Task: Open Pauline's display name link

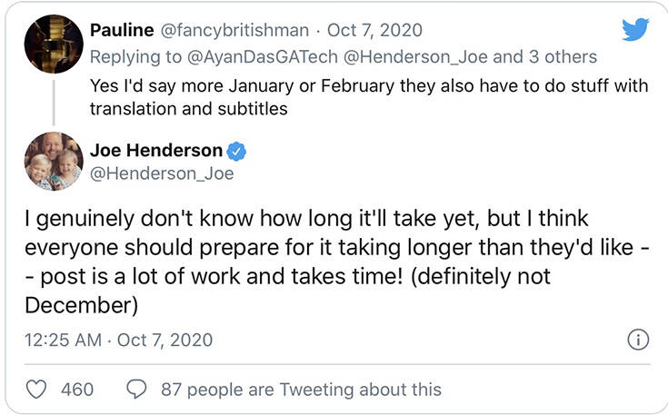Action: 123,30
